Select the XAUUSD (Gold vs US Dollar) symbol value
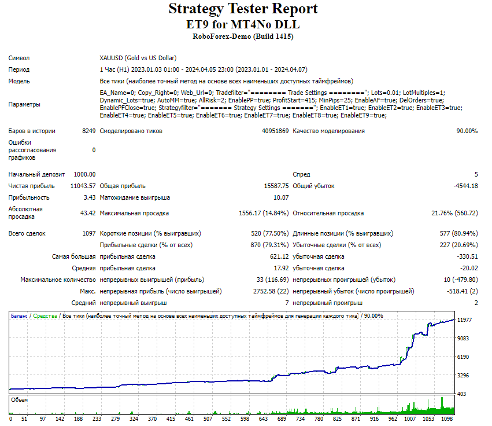Viewport: 492px width, 426px height. (138, 58)
